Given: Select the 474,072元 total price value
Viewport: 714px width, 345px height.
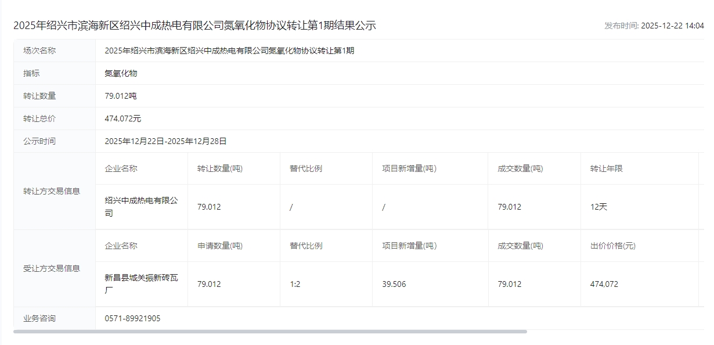Looking at the screenshot, I should (122, 118).
